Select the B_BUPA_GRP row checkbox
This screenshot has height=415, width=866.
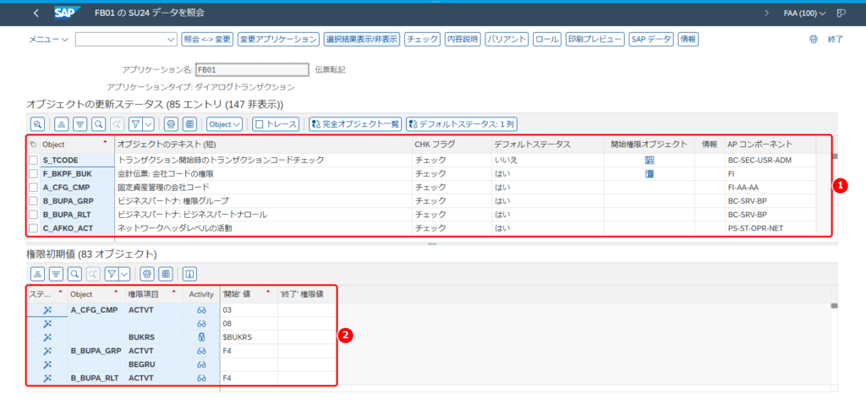pyautogui.click(x=34, y=201)
